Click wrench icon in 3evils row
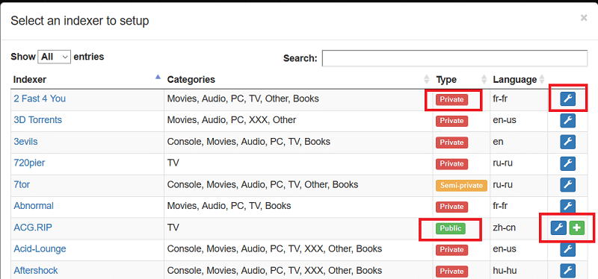598x279 pixels. click(x=567, y=142)
